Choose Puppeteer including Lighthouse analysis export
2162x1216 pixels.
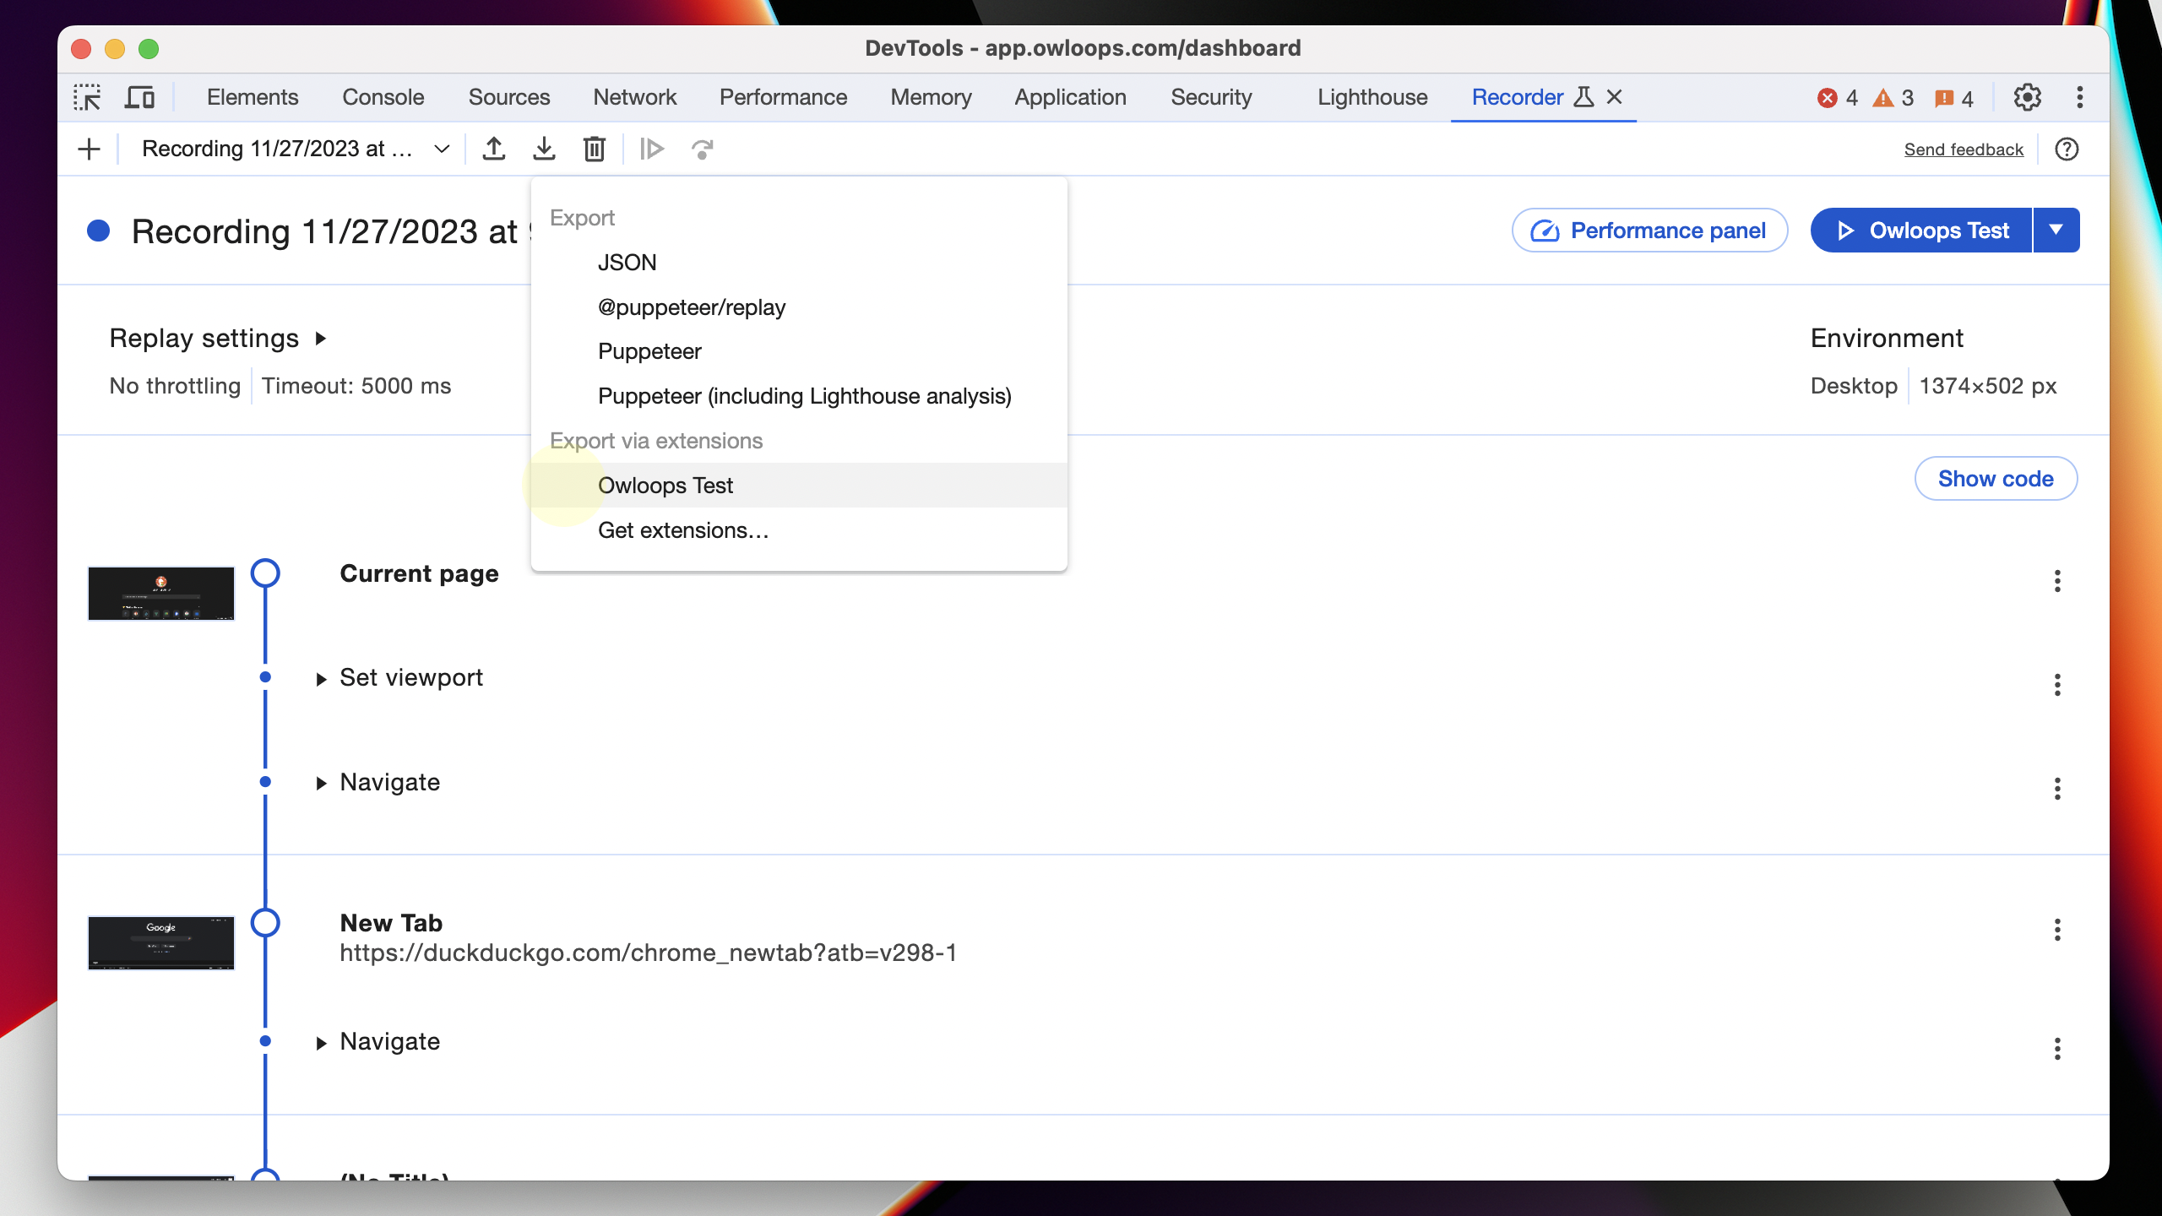click(799, 396)
